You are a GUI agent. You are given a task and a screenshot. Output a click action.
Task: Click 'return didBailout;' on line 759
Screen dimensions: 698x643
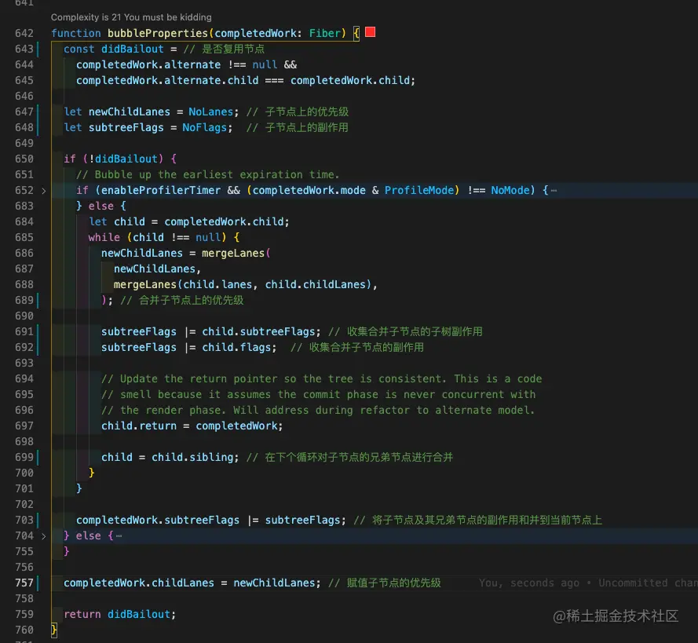click(120, 615)
